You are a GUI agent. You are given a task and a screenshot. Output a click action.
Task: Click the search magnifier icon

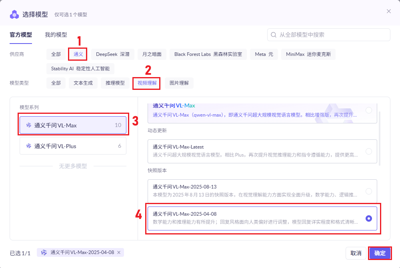(x=274, y=35)
